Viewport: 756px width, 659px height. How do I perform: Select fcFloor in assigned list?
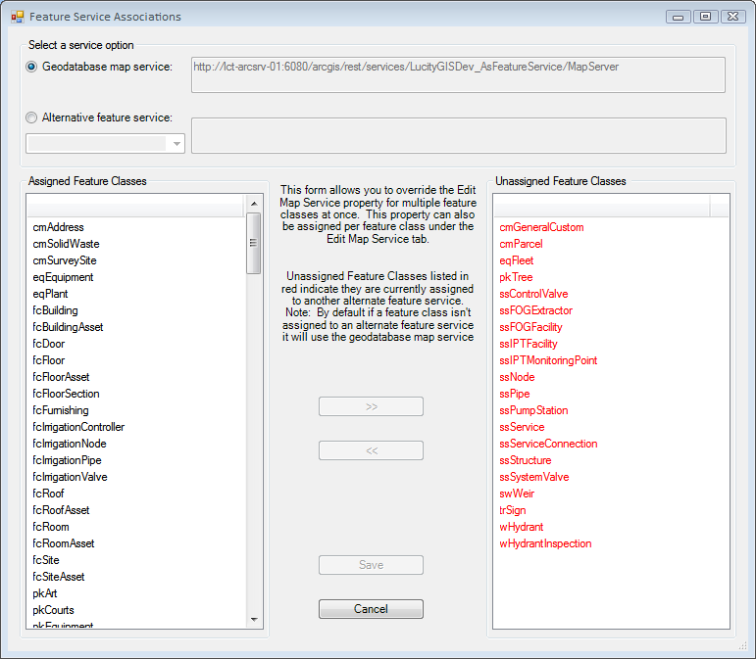click(49, 360)
